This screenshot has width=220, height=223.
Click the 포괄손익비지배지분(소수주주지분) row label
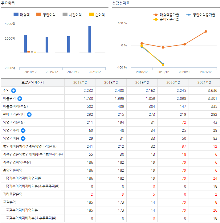31,218
